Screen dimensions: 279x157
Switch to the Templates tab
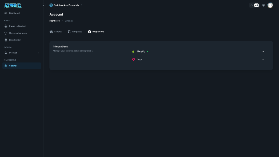75,32
